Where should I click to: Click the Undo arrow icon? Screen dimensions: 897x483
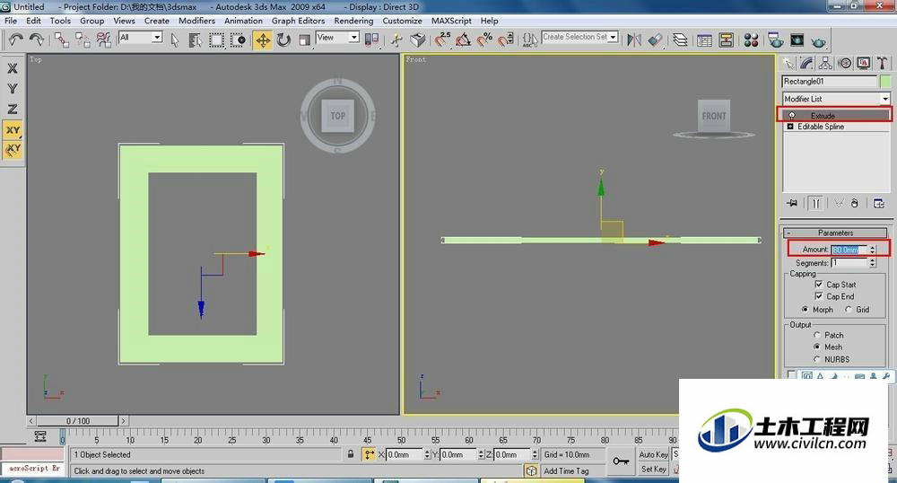tap(15, 40)
